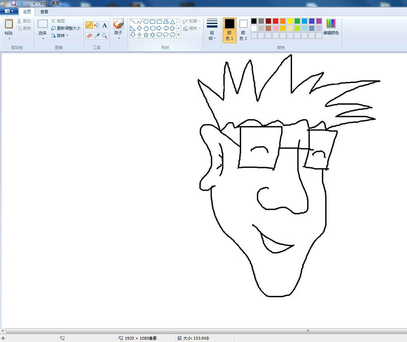Click the Undo arrow in title bar
The image size is (407, 342).
pos(20,4)
